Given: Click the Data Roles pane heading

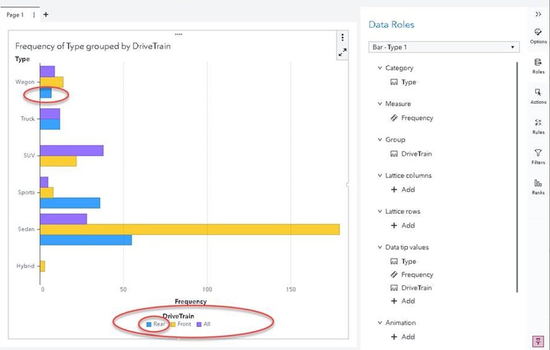Looking at the screenshot, I should (x=392, y=25).
